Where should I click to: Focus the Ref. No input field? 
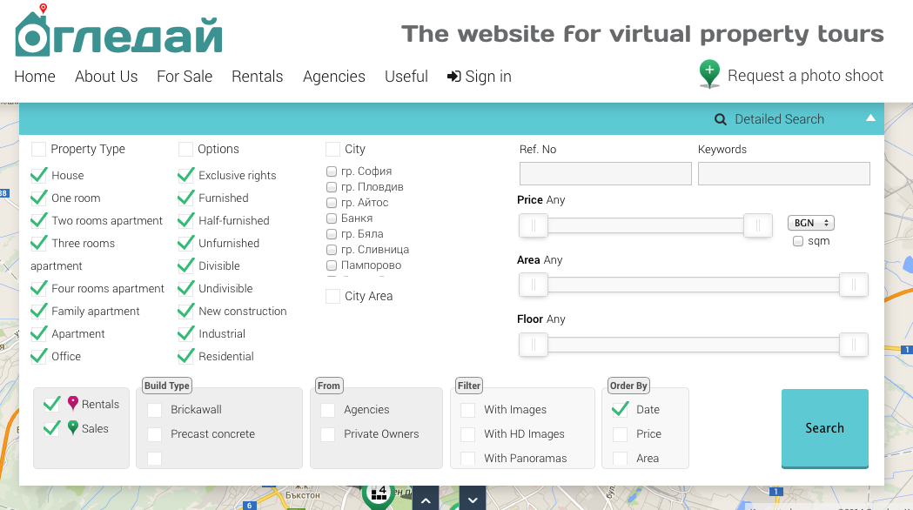click(x=605, y=174)
